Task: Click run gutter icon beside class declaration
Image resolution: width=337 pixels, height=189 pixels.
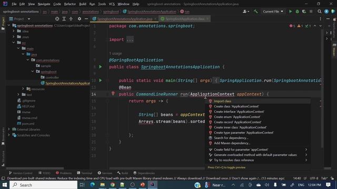Action: [x=101, y=67]
